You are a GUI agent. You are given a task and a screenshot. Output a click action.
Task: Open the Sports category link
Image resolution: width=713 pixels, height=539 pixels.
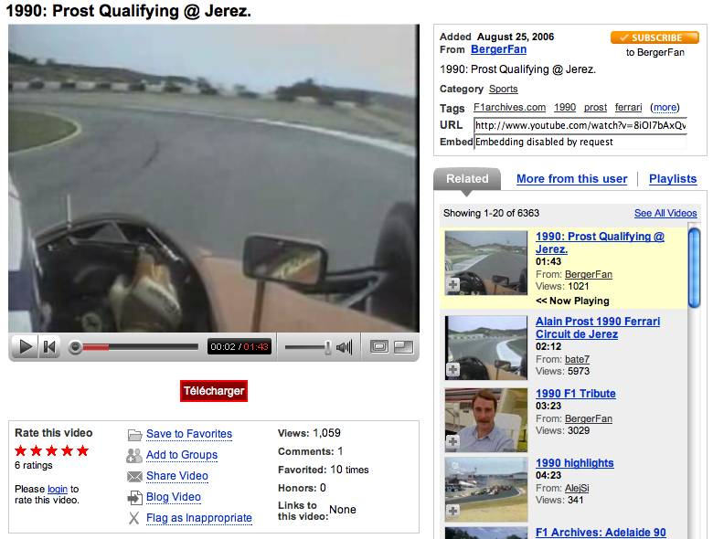click(x=504, y=90)
